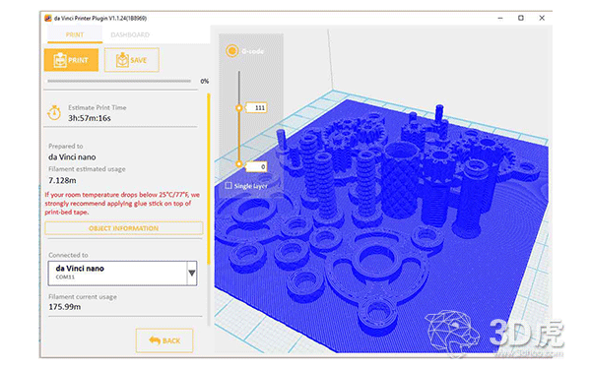Open the da Vinci nano COM11 combo box

(x=122, y=273)
